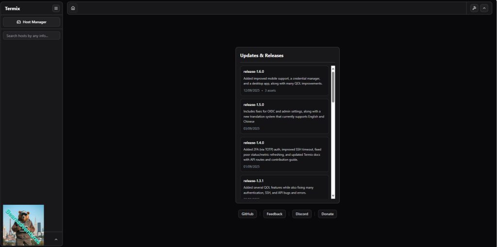Go to the Home tab icon

click(73, 8)
